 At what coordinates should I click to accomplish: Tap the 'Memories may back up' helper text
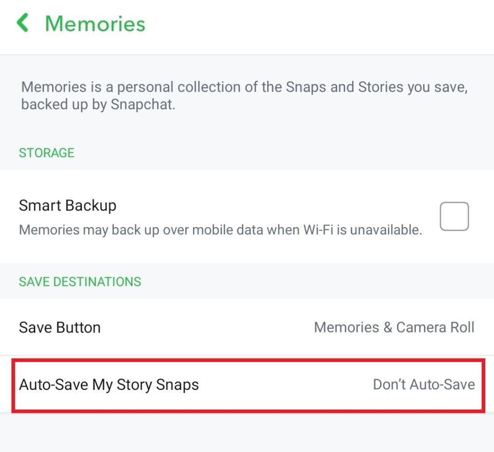220,230
